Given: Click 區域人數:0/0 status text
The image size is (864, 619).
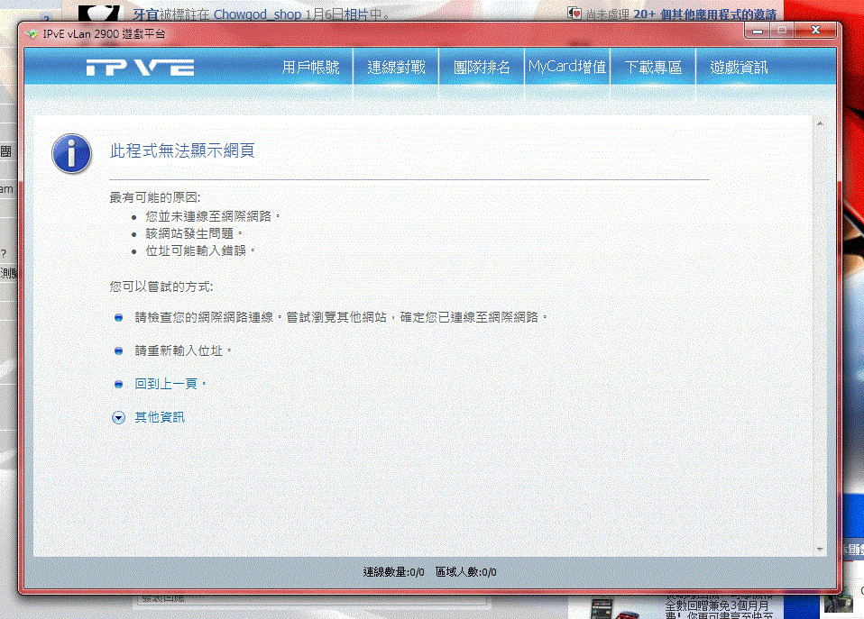Looking at the screenshot, I should [x=465, y=572].
